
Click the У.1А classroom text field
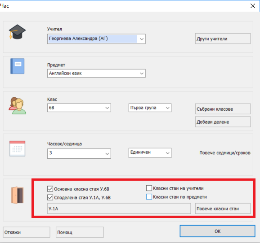point(119,208)
